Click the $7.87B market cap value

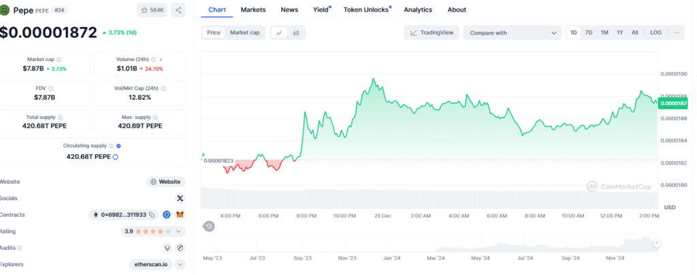point(33,69)
